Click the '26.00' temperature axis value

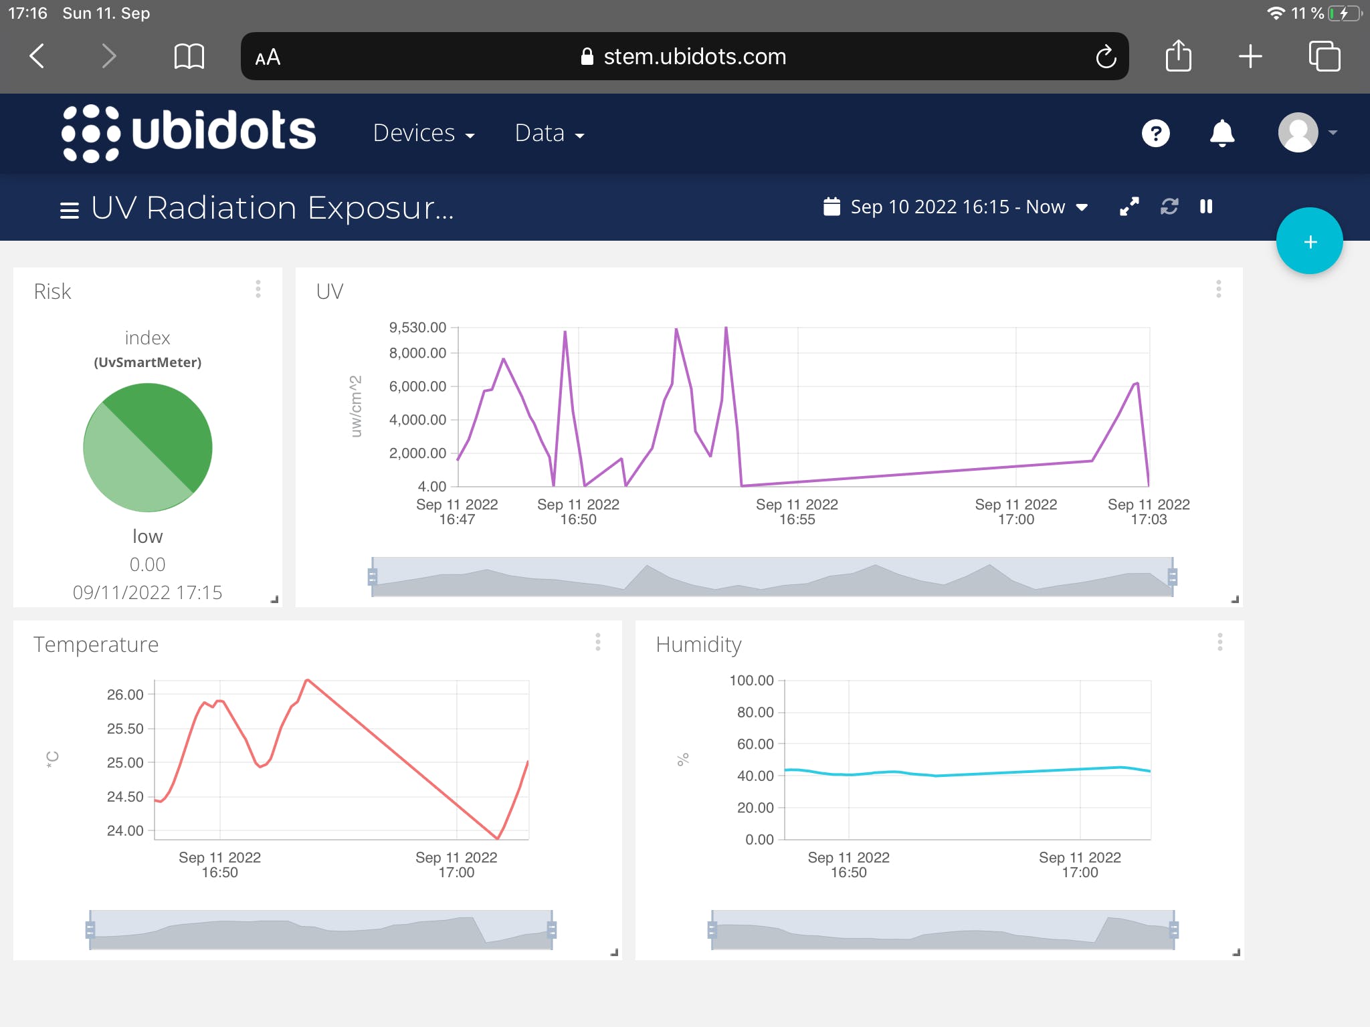coord(125,695)
